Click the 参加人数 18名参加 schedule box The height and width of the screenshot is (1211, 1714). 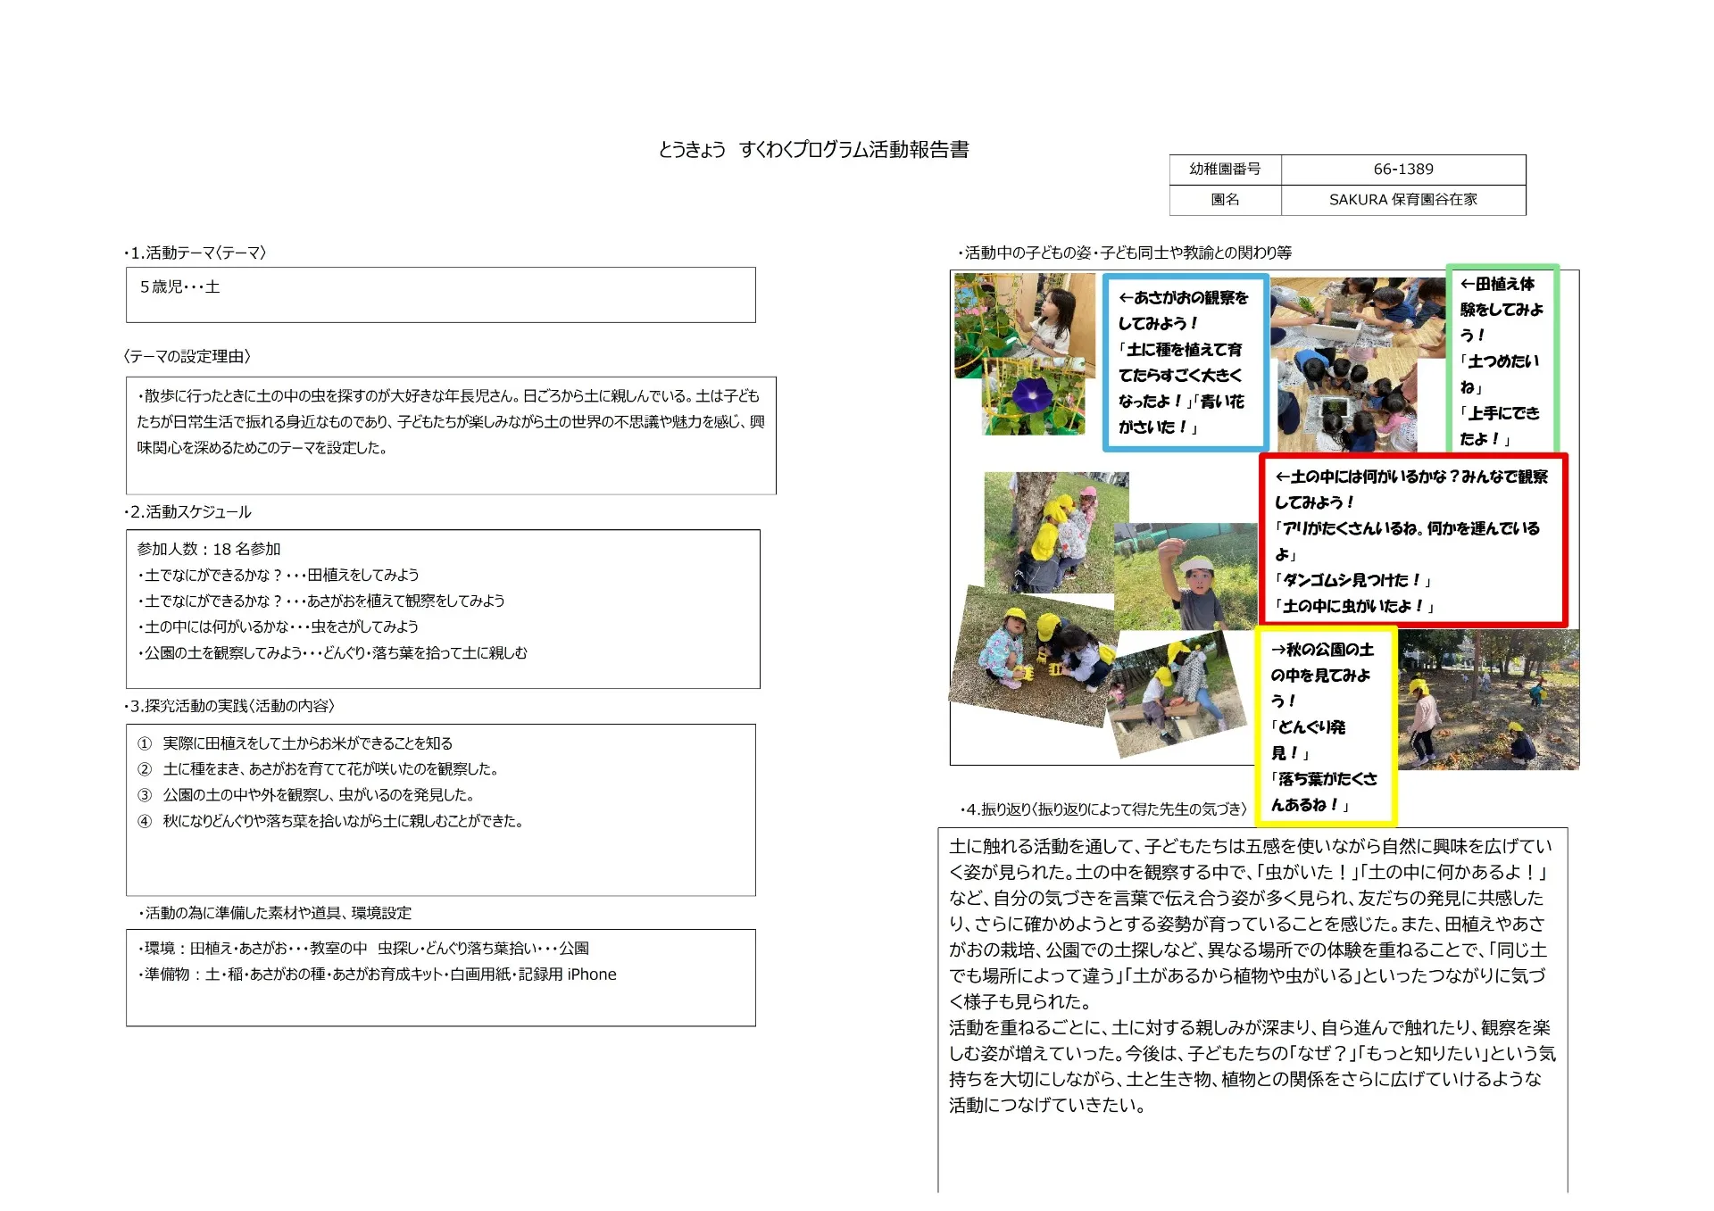pos(443,609)
